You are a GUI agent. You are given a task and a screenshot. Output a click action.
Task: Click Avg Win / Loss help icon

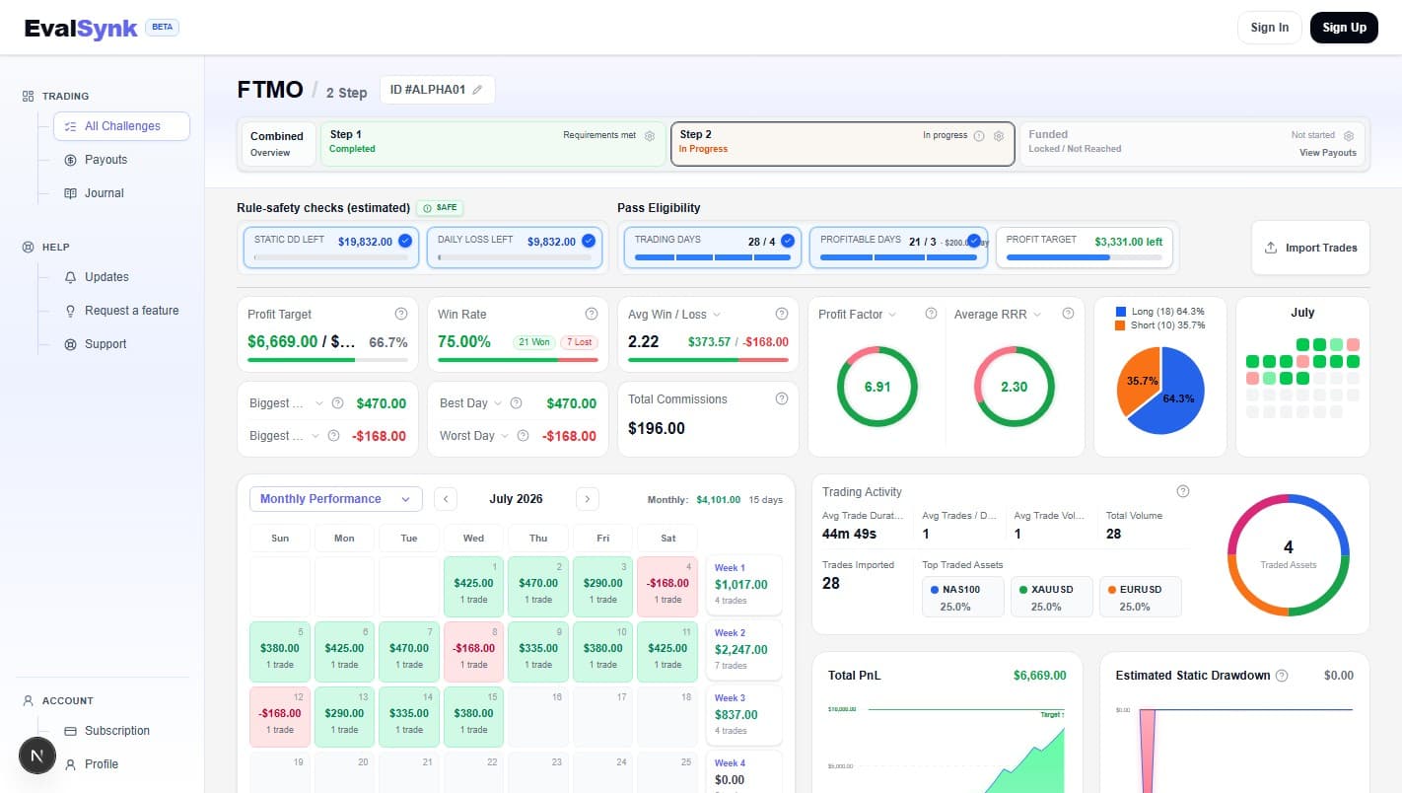782,314
